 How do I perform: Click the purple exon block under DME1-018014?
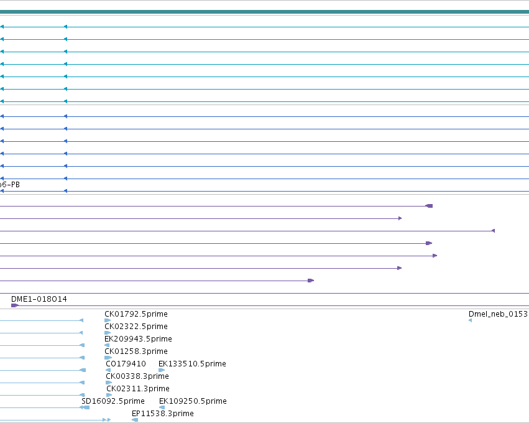tap(15, 305)
